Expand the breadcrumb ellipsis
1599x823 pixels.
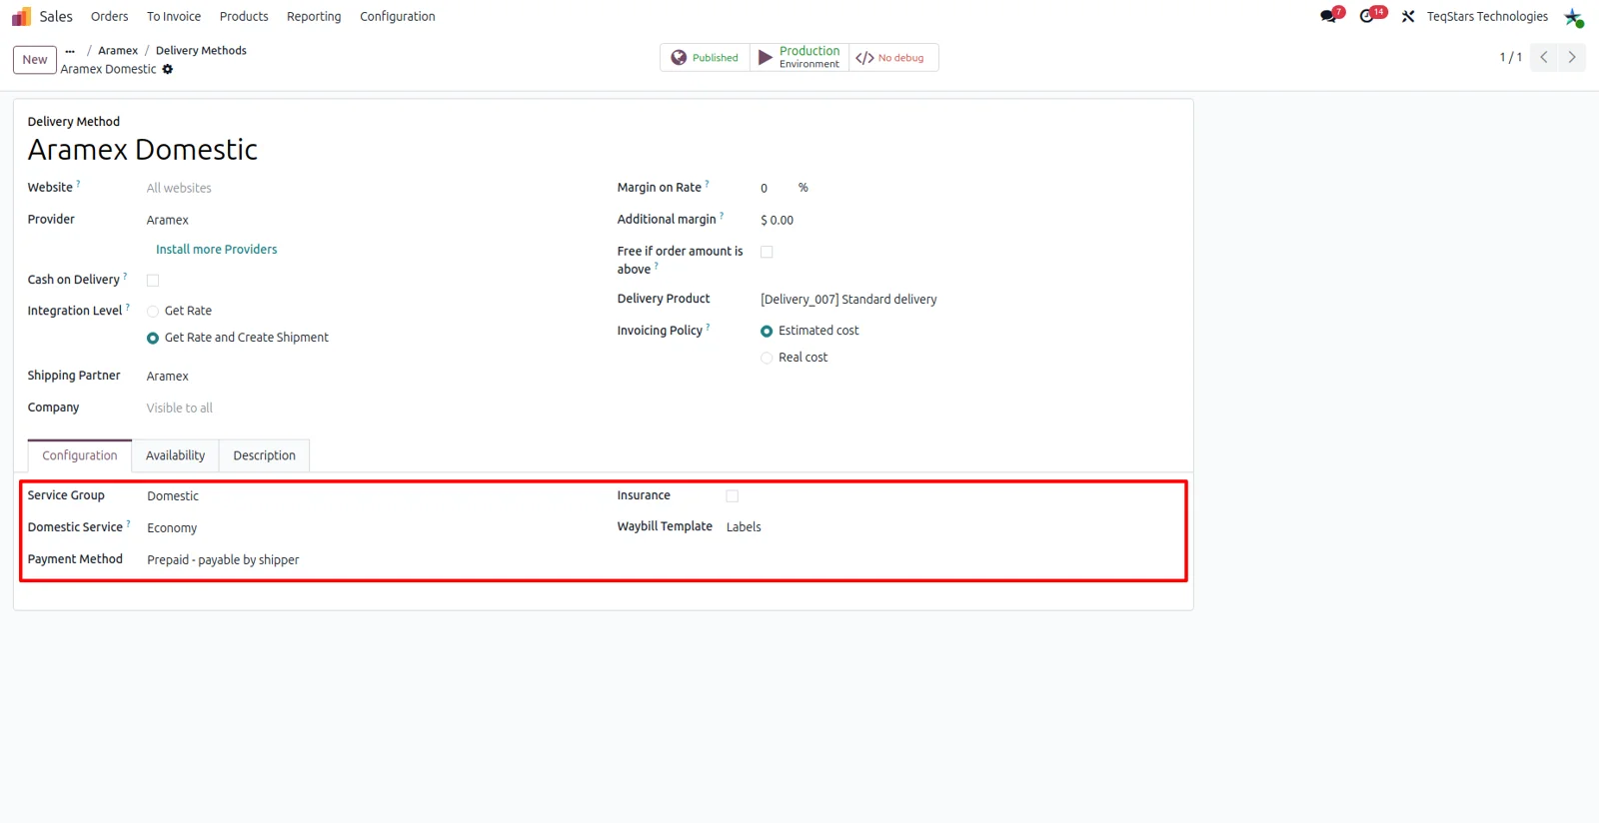(70, 51)
